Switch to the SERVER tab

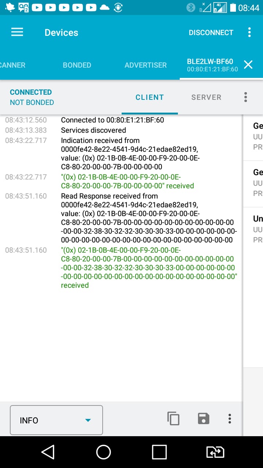[x=206, y=97]
